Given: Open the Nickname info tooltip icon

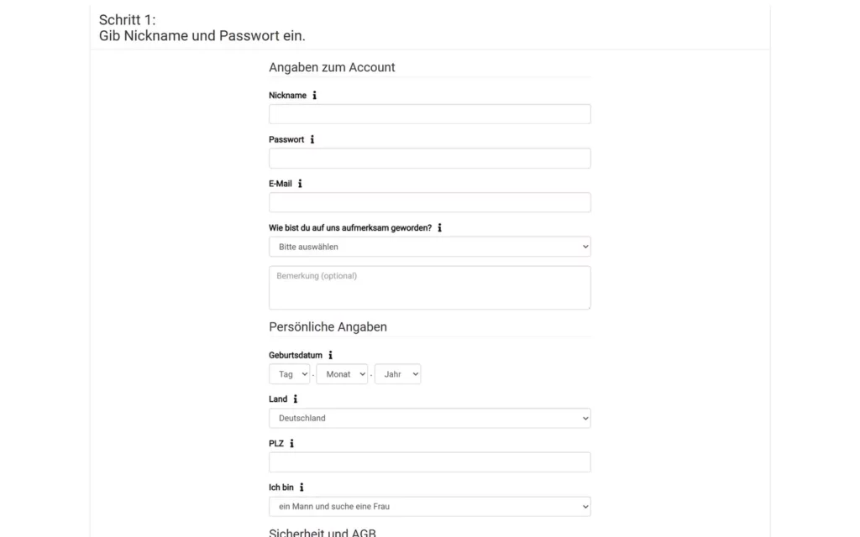Looking at the screenshot, I should pos(314,95).
